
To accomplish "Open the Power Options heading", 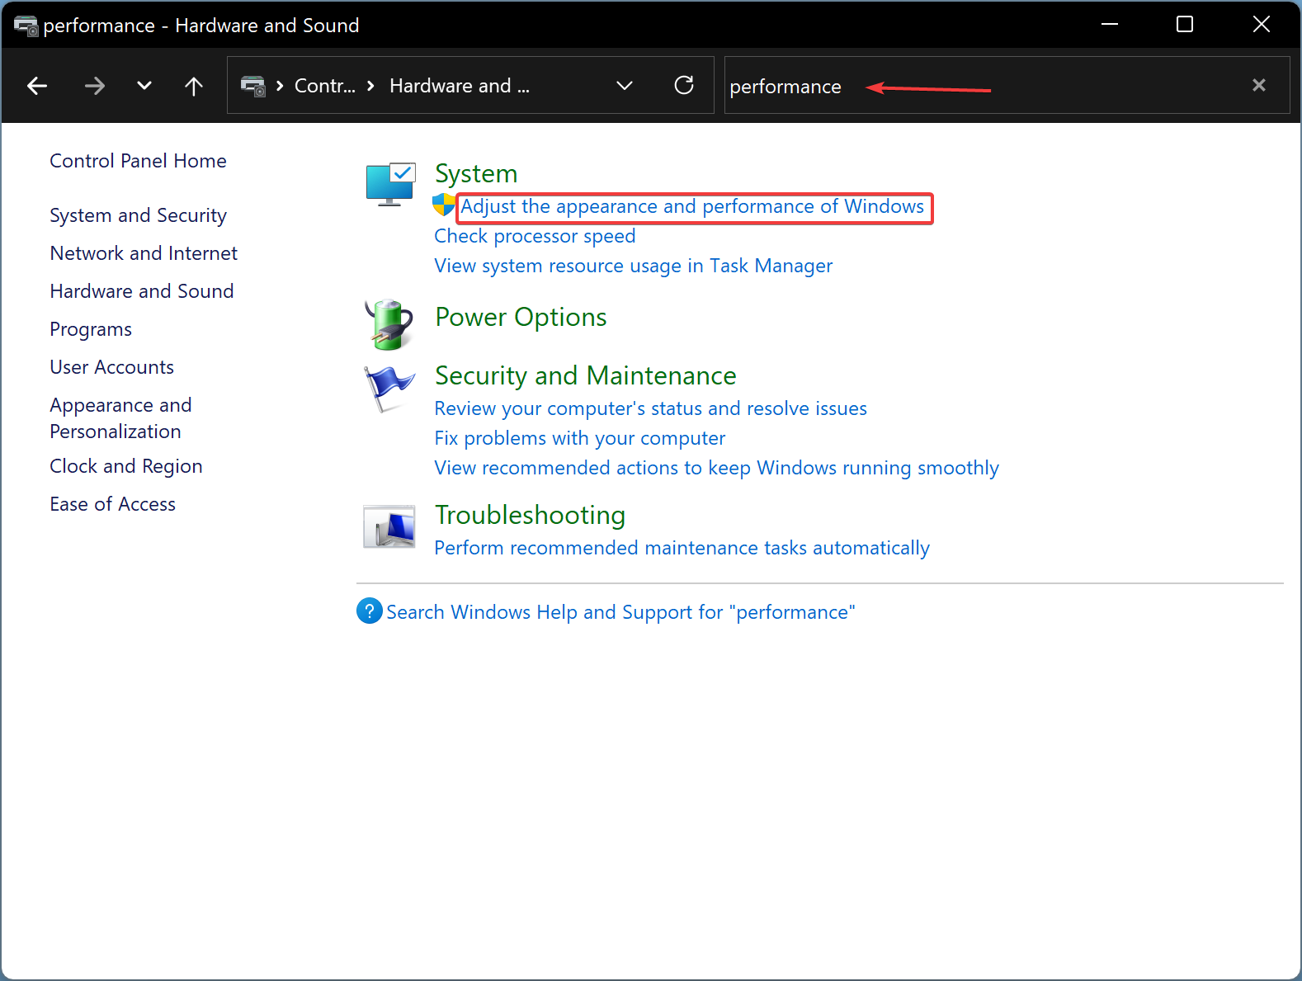I will pos(521,317).
